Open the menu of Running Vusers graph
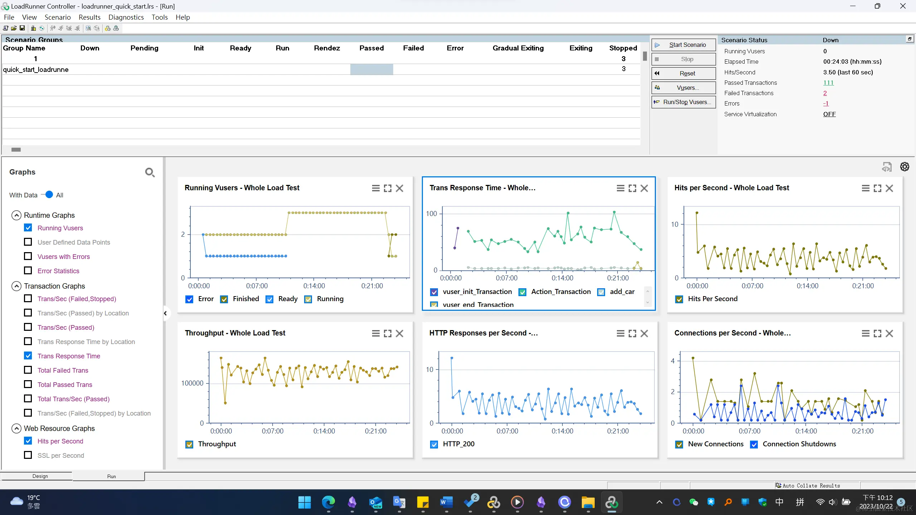Screen dimensions: 916x515 376,188
